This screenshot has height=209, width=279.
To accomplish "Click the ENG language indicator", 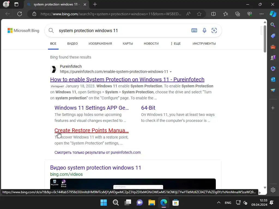I will [x=228, y=202].
